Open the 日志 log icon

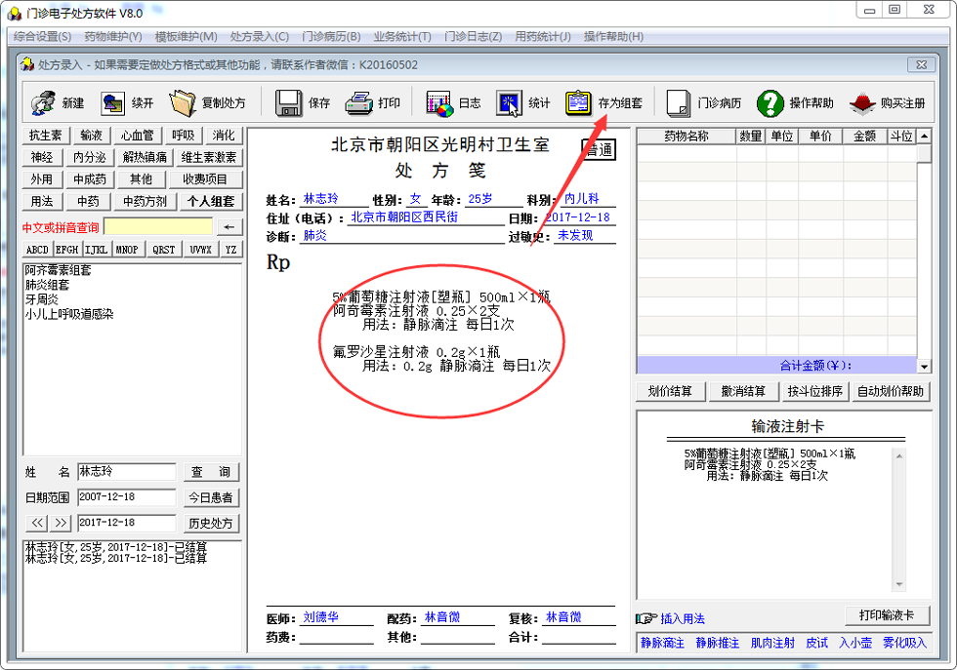click(x=439, y=102)
